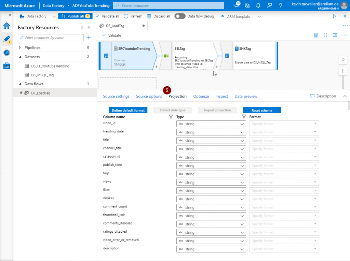The image size is (350, 261).
Task: Click the settings sliders icon near the code icon
Action: pos(335,35)
